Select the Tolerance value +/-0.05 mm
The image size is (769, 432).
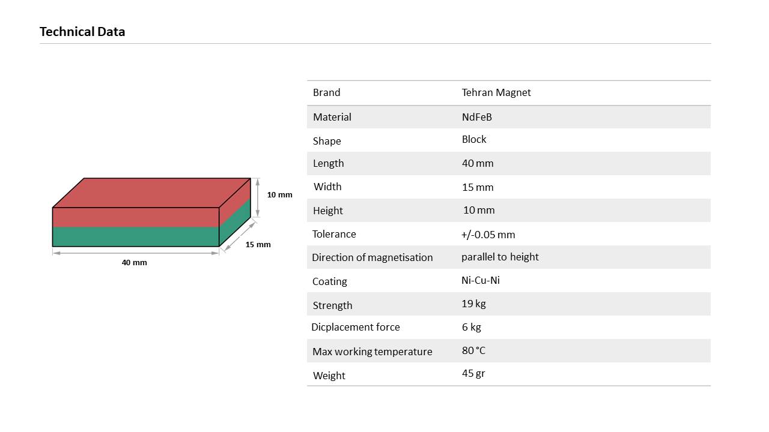coord(488,235)
